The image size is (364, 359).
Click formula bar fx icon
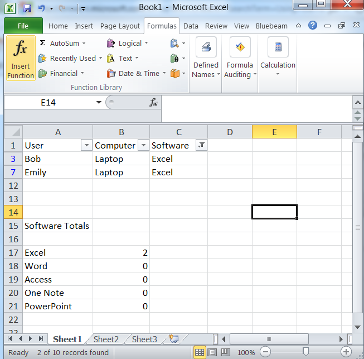153,102
